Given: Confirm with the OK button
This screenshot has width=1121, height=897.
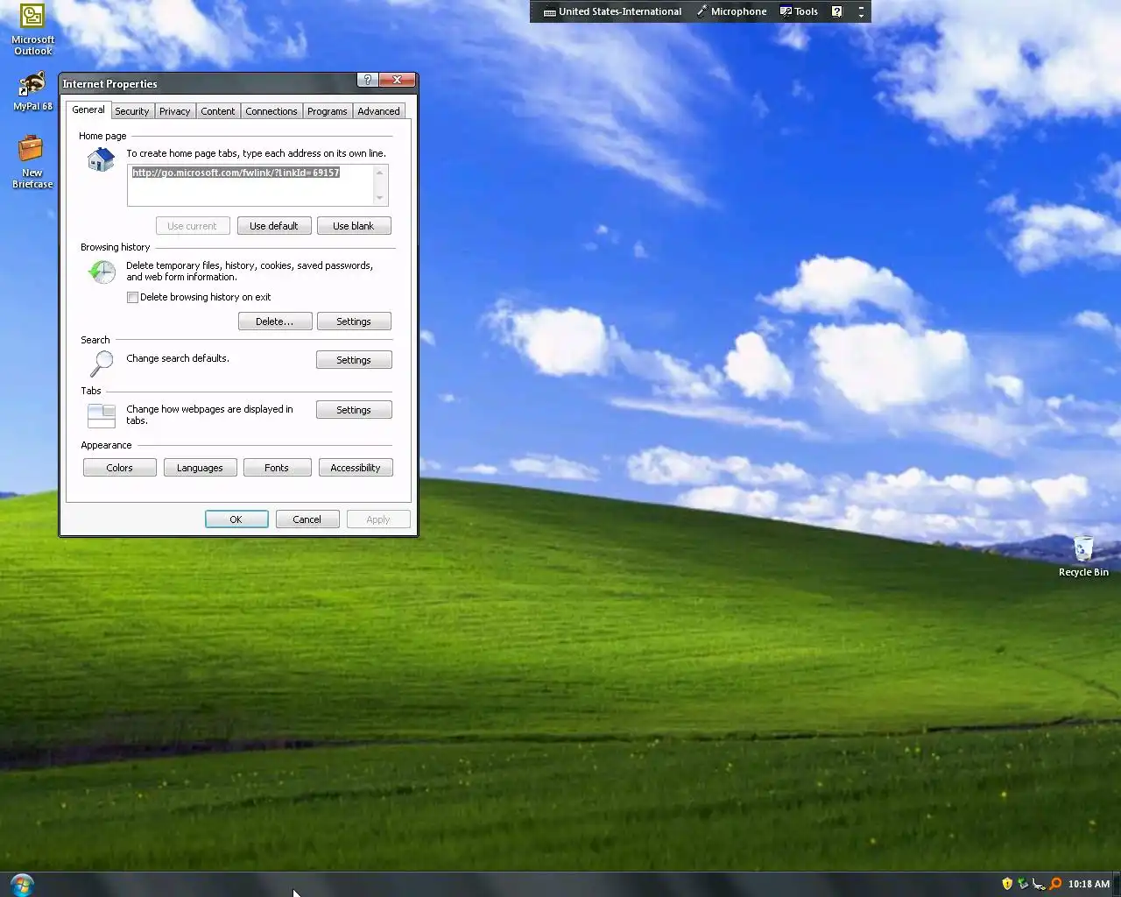Looking at the screenshot, I should coord(236,519).
